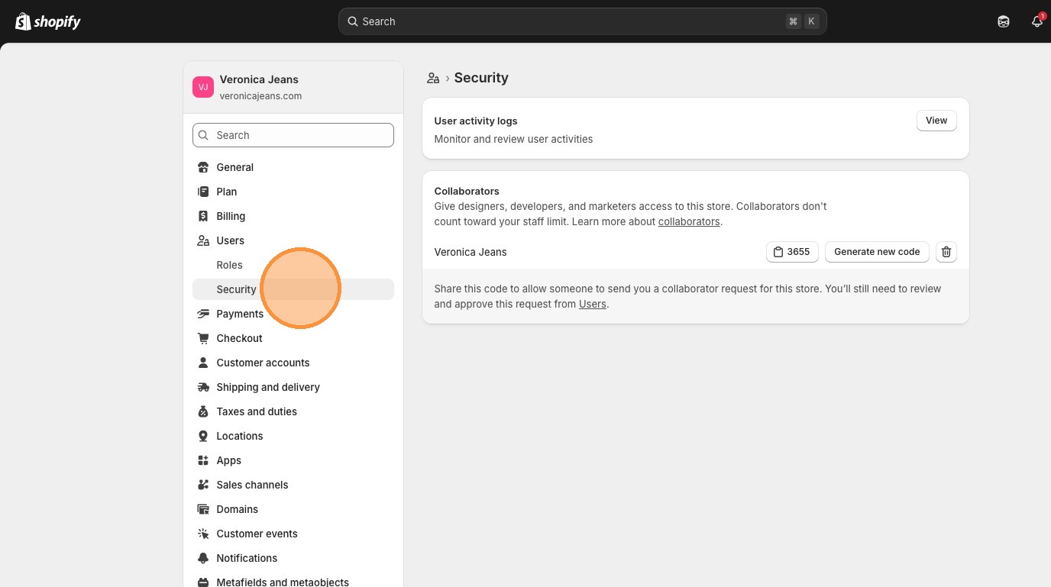Open Domains settings
1051x587 pixels.
point(293,509)
